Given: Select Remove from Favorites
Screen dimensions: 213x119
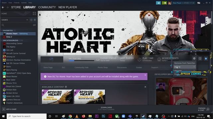Looking at the screenshot, I should 184,63.
